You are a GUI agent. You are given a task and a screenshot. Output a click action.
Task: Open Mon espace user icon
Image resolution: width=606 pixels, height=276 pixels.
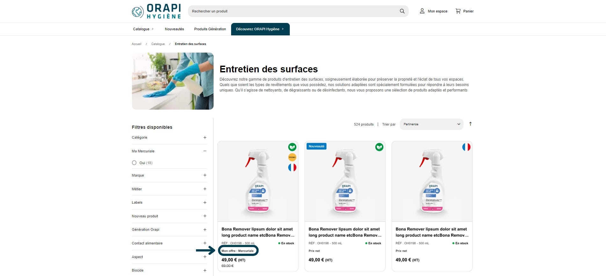point(422,11)
